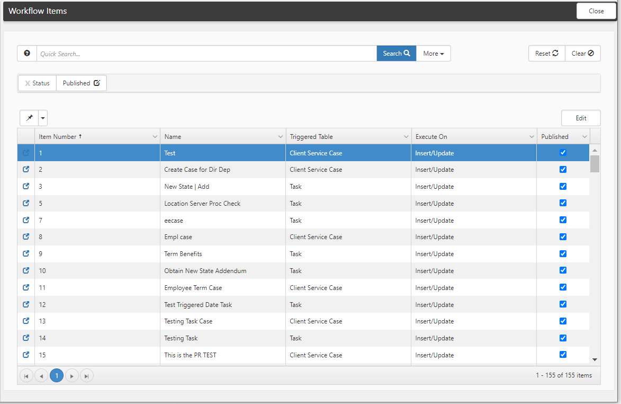Click the pin icon above the grid
This screenshot has height=404, width=621.
click(30, 118)
